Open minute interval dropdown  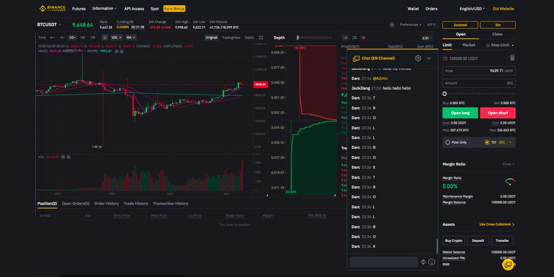[x=52, y=38]
